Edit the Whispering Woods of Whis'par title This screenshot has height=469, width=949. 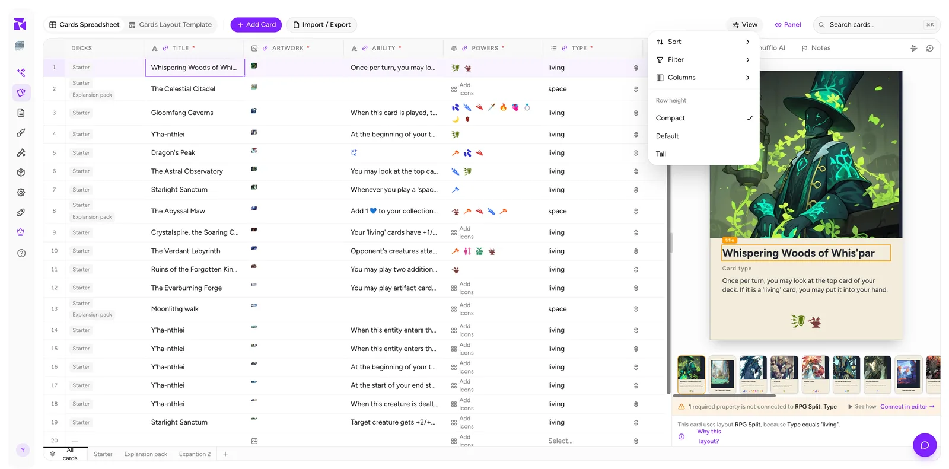[x=805, y=253]
